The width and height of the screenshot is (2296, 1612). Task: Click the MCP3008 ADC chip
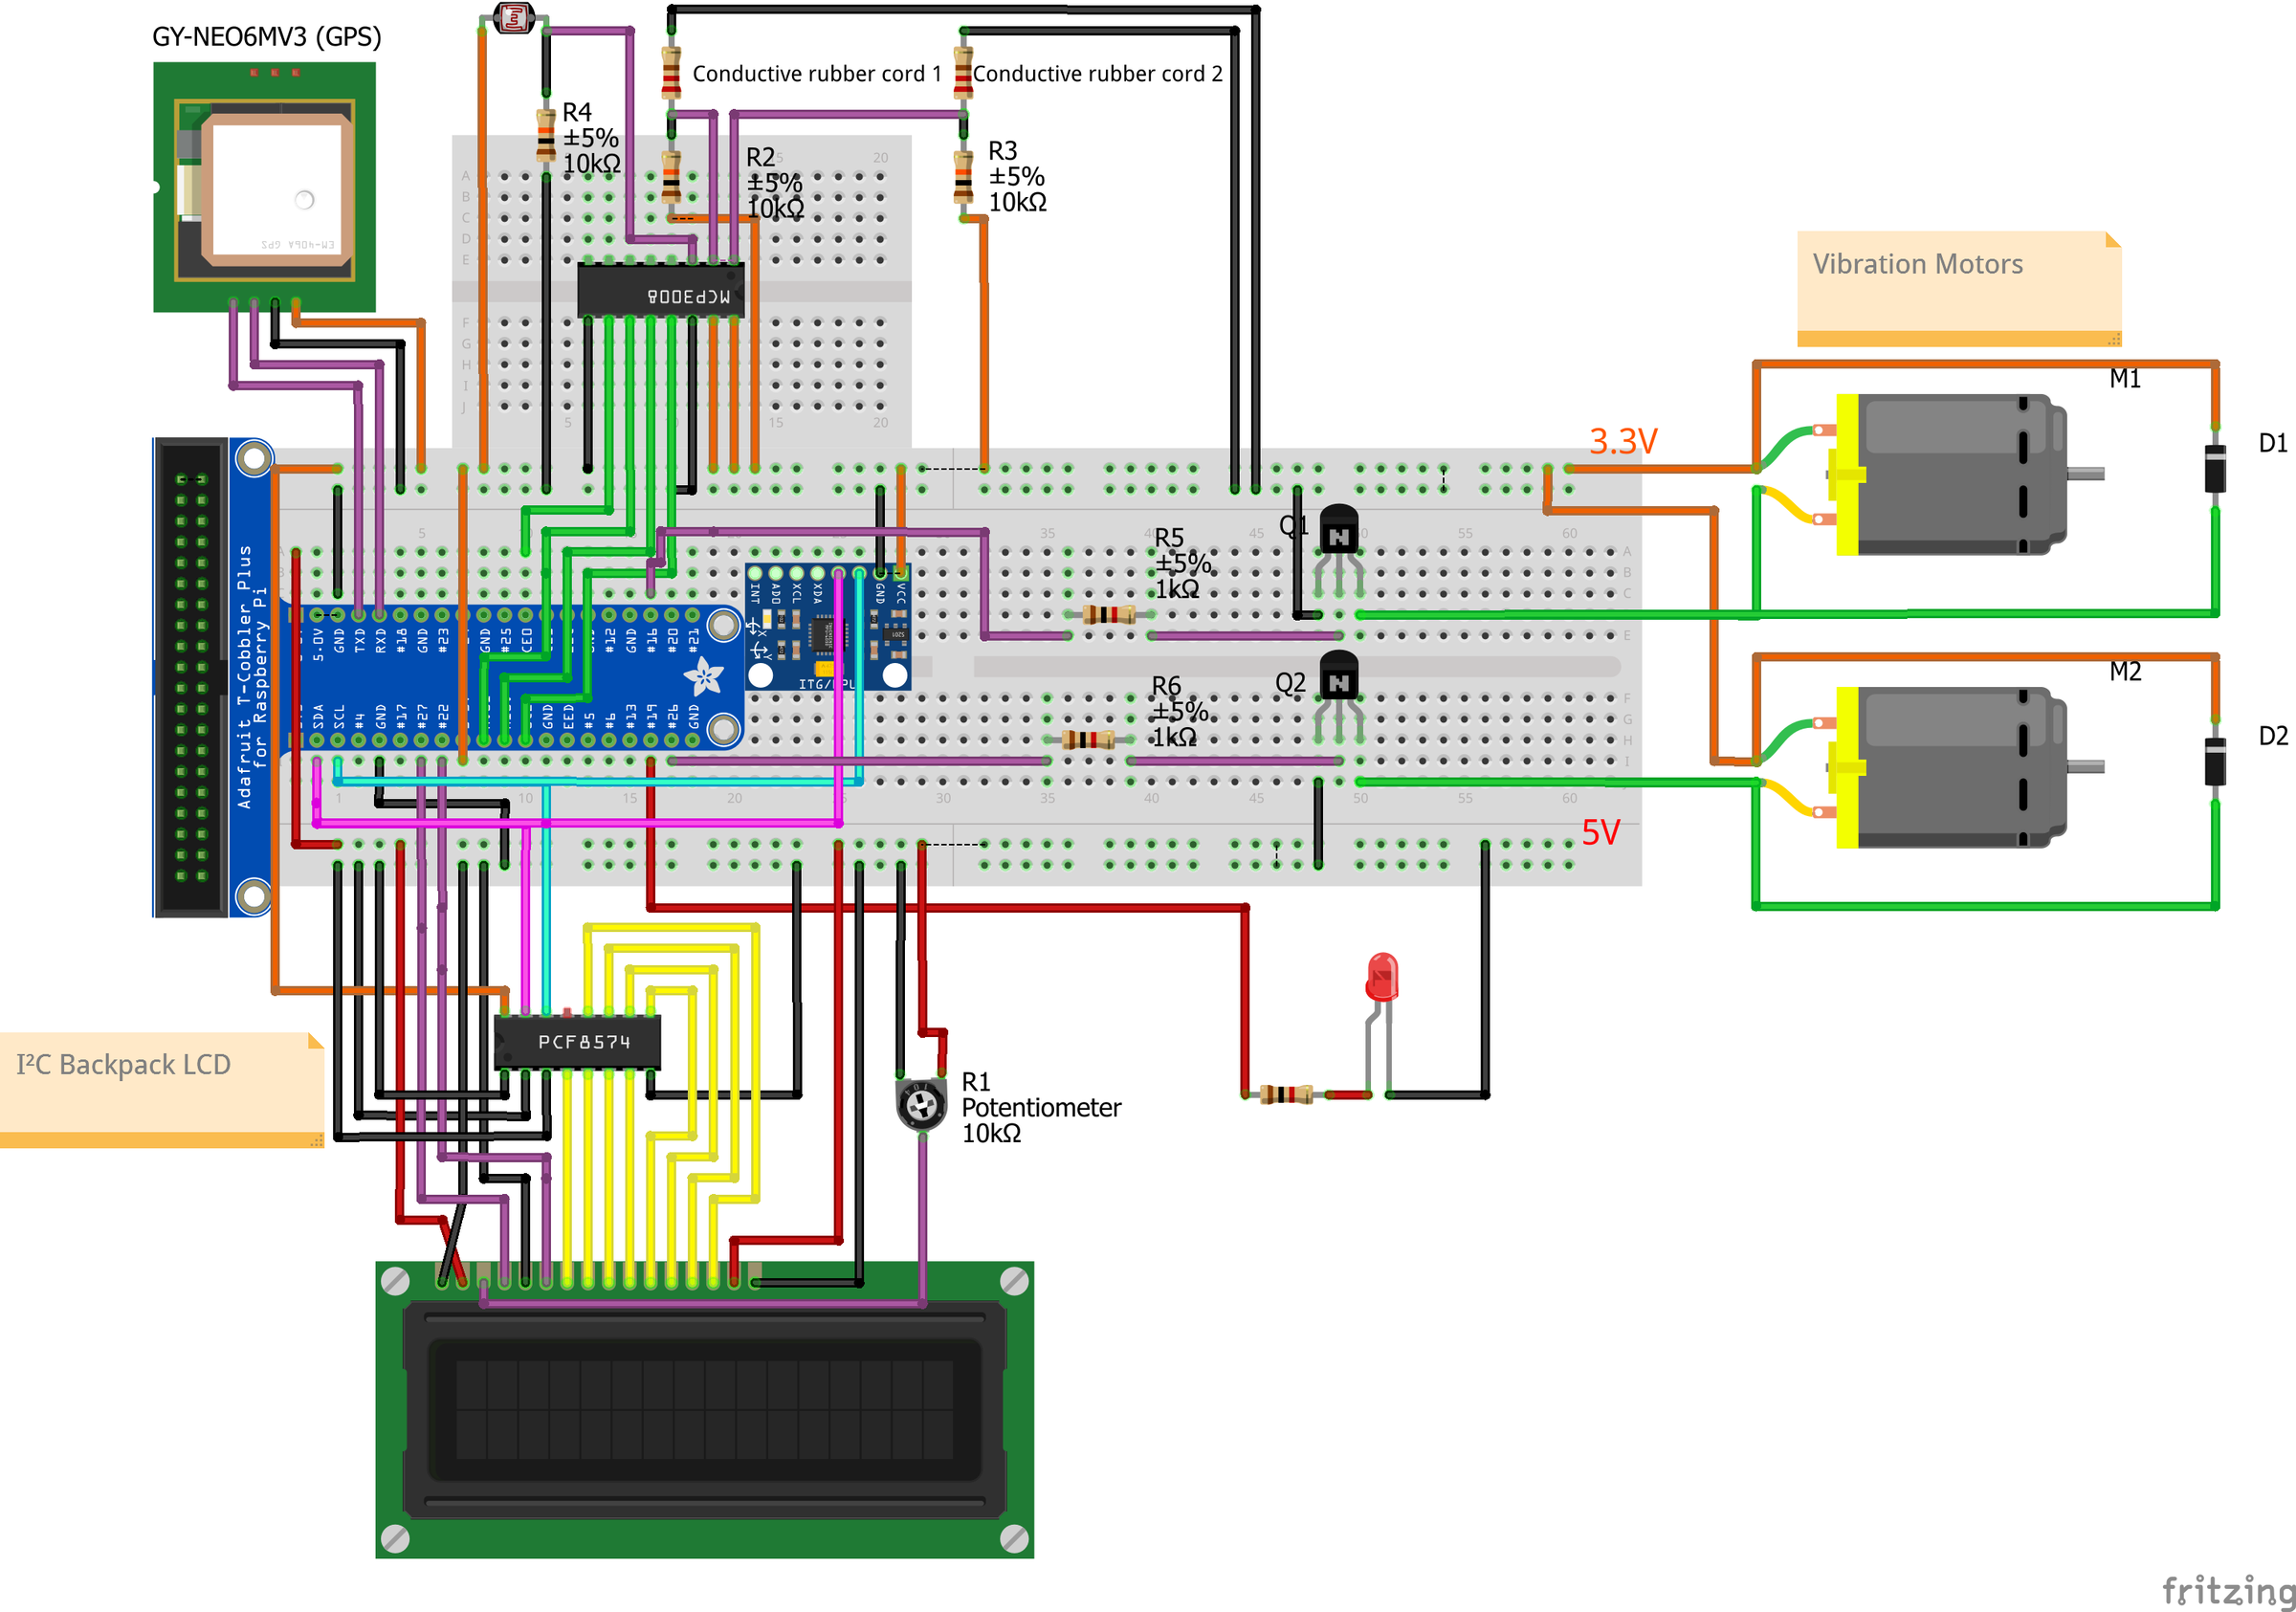click(661, 292)
